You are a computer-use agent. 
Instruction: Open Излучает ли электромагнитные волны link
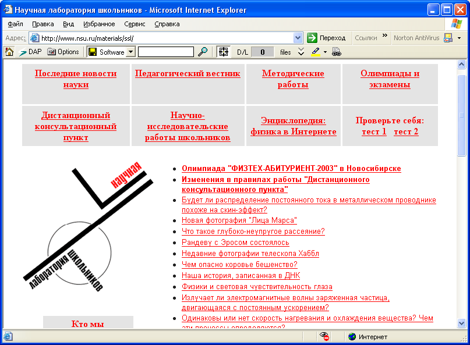point(285,303)
